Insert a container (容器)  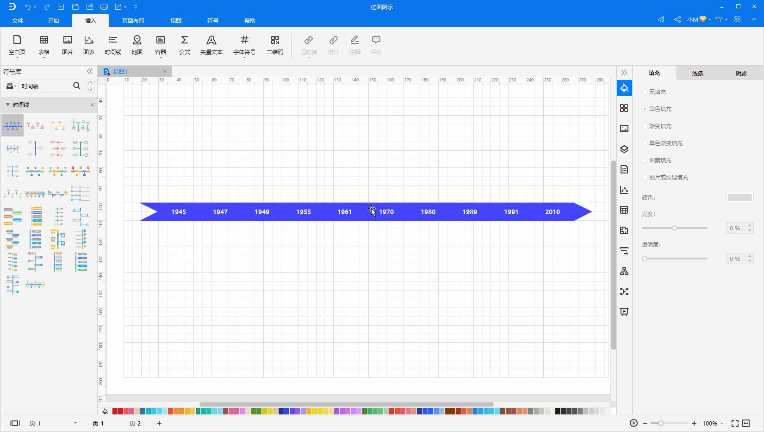[161, 45]
